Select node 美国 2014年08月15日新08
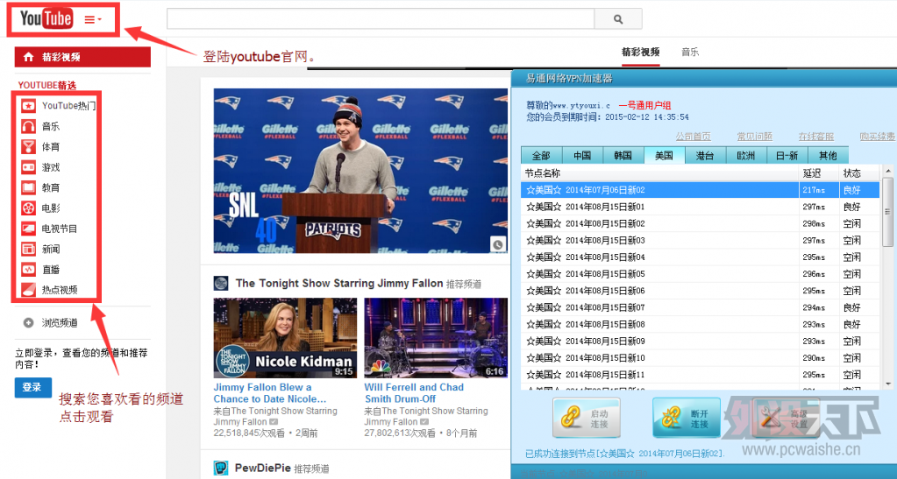The height and width of the screenshot is (479, 897). point(701,325)
